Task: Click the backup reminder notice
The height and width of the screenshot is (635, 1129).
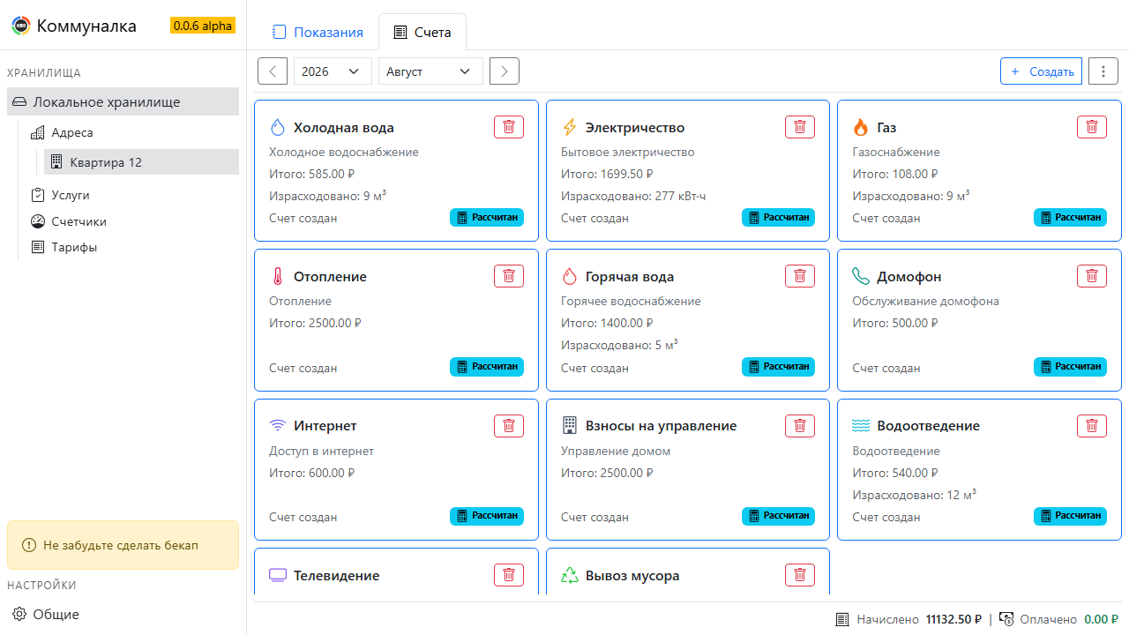Action: (x=123, y=545)
